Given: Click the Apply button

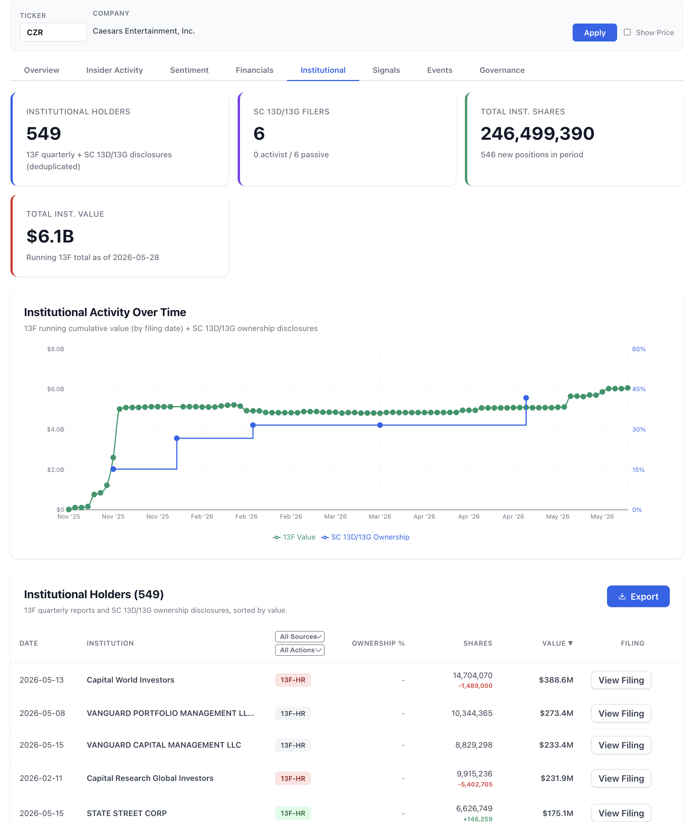Looking at the screenshot, I should tap(594, 33).
